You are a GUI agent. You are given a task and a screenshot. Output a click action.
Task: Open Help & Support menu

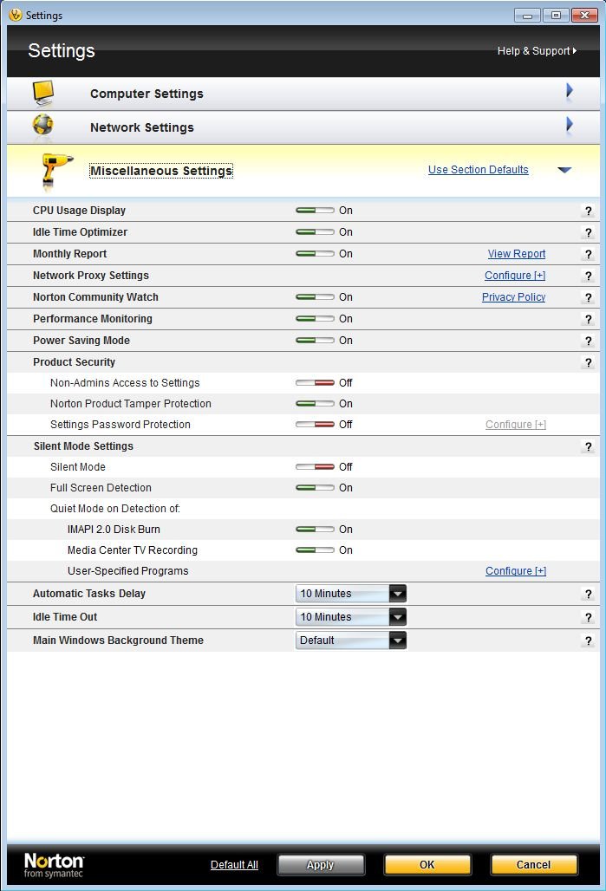tap(537, 50)
